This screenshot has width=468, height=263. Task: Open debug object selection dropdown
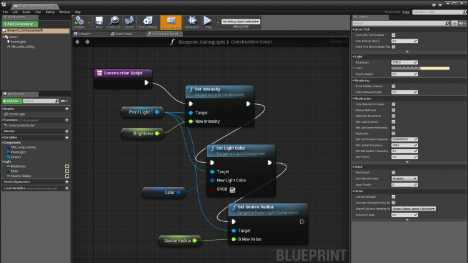[241, 22]
